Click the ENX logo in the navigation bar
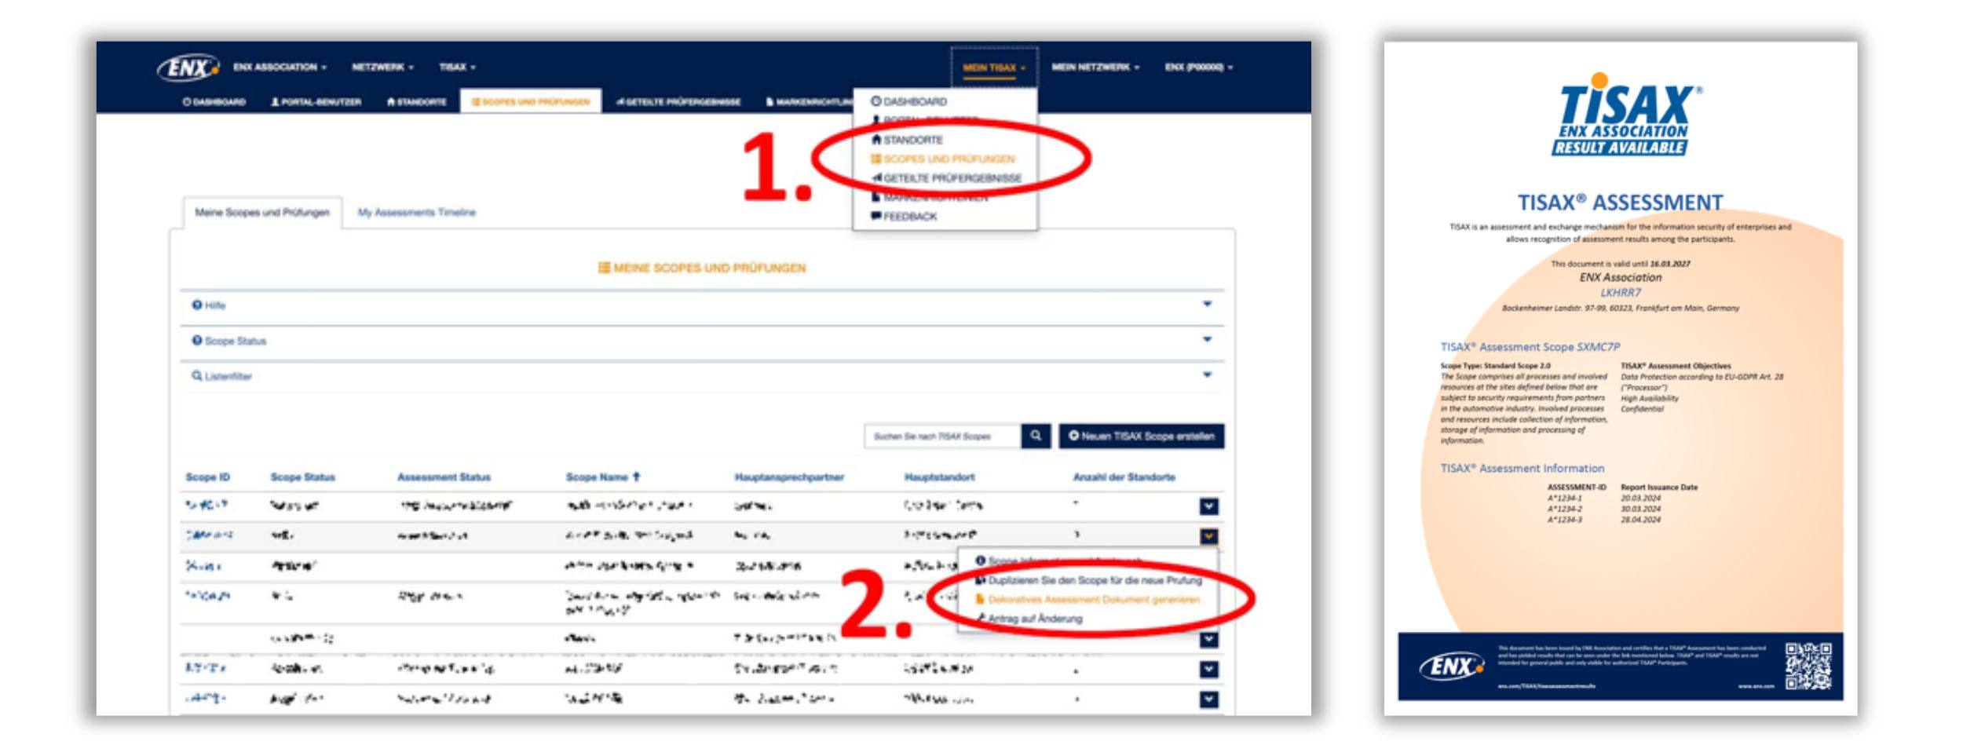This screenshot has height=756, width=1963. pos(188,68)
